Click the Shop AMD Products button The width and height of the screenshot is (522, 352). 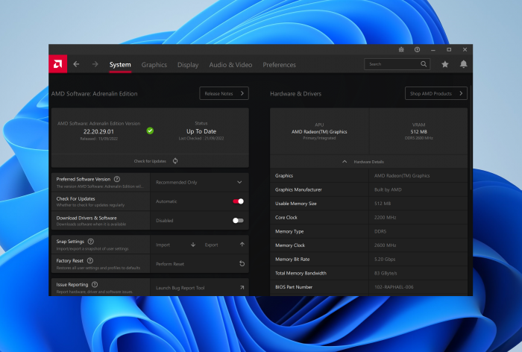click(436, 93)
